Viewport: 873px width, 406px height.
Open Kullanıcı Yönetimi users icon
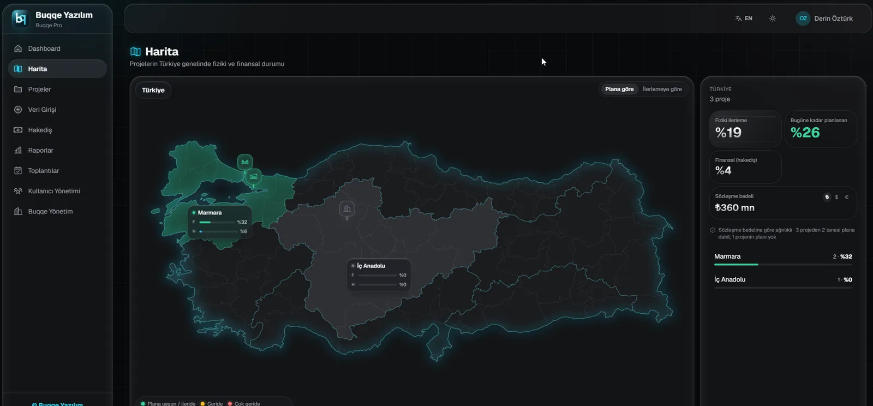18,191
